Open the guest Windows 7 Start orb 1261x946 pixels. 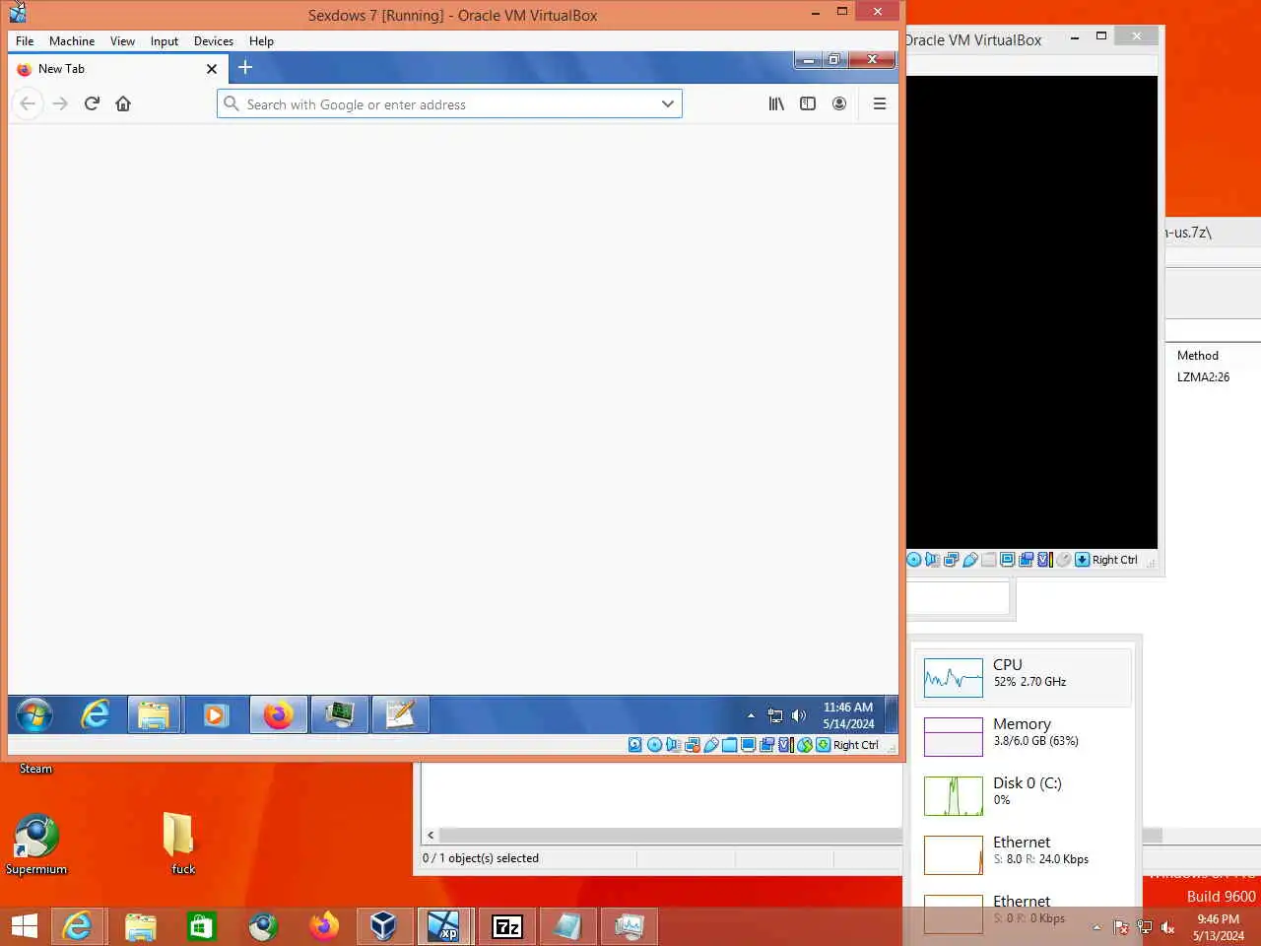[x=34, y=714]
